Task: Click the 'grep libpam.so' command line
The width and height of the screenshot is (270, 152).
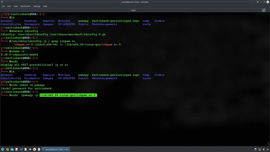Action: coord(42,41)
